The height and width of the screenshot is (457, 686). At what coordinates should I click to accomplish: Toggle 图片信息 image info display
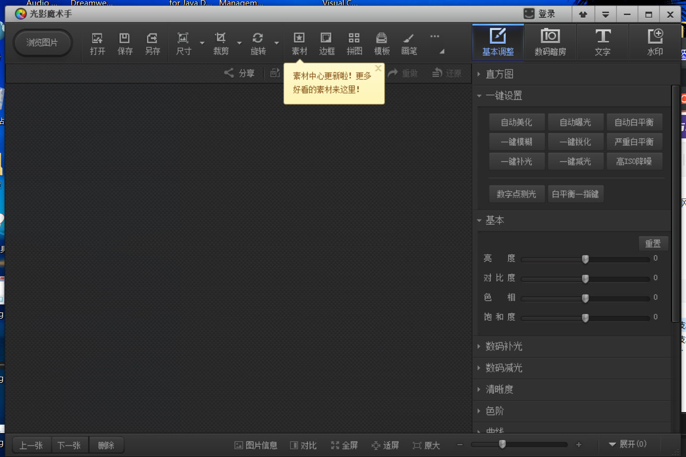tap(255, 445)
